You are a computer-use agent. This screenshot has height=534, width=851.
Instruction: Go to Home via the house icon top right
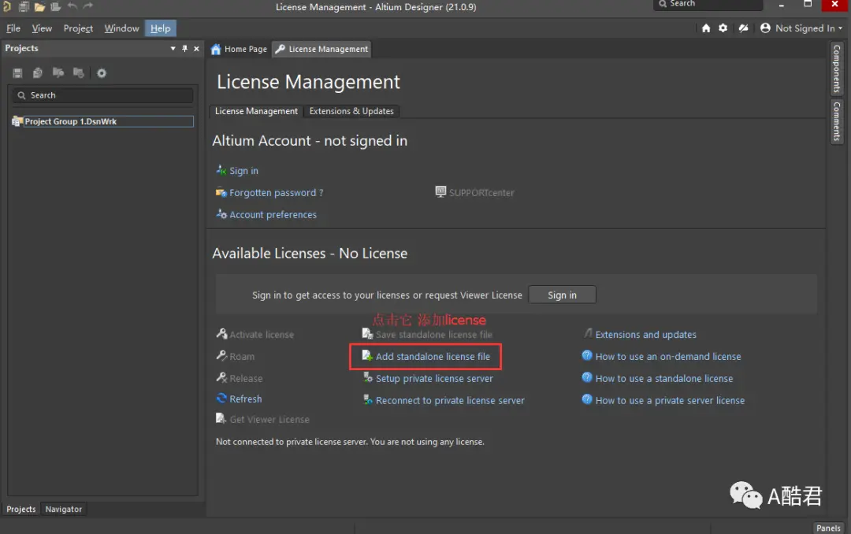706,28
